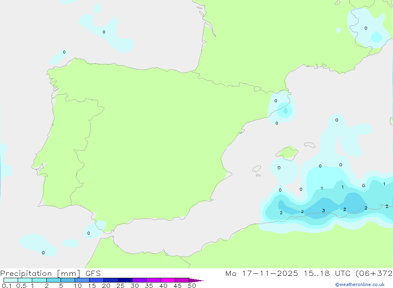Screen dimensions: 393x288
Task: Click the 25–30 mm dark navy swatch
Action: click(x=125, y=280)
